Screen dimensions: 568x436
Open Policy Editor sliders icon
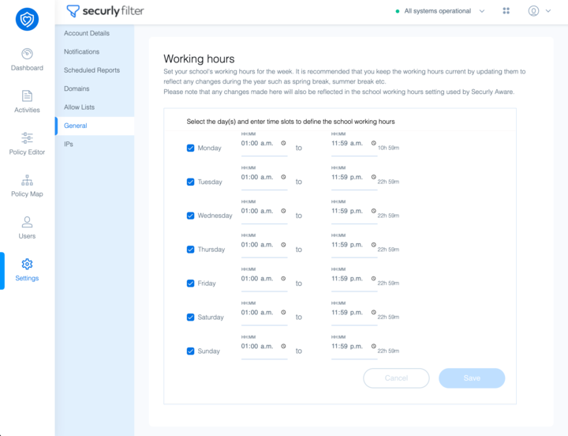tap(27, 138)
